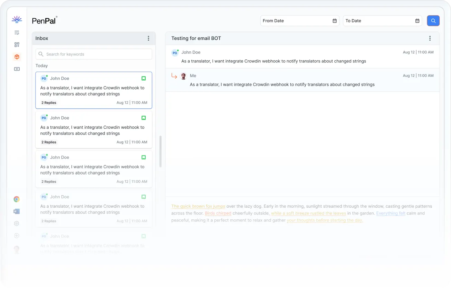Viewport: 451px width, 288px height.
Task: Open the settings gear in sidebar
Action: click(x=17, y=224)
